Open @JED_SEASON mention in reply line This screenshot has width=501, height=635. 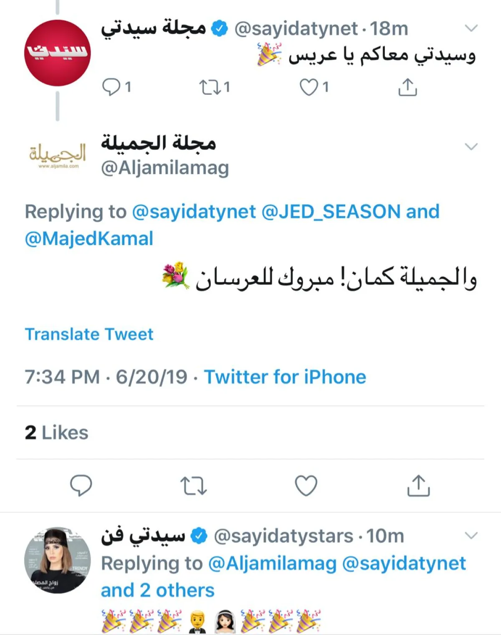pyautogui.click(x=331, y=212)
